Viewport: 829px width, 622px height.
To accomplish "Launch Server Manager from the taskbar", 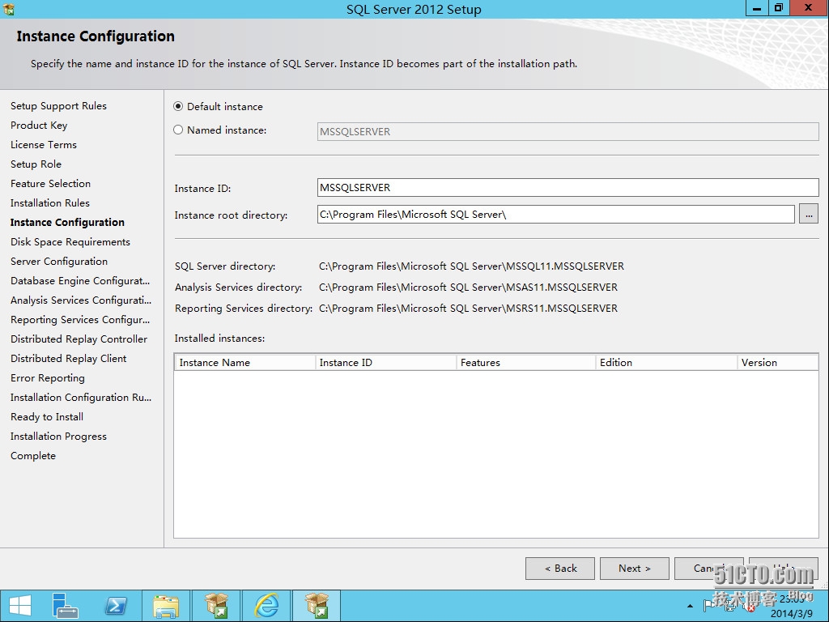I will coord(65,606).
